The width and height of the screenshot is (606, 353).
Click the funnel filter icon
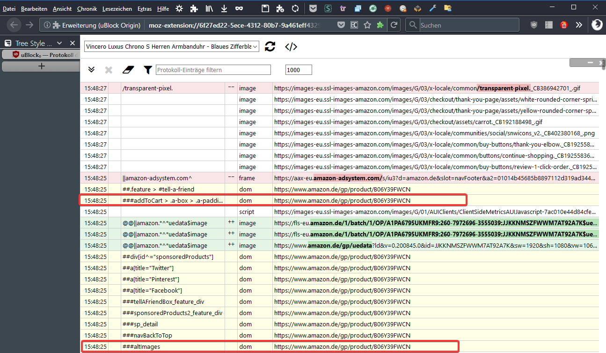tap(148, 70)
